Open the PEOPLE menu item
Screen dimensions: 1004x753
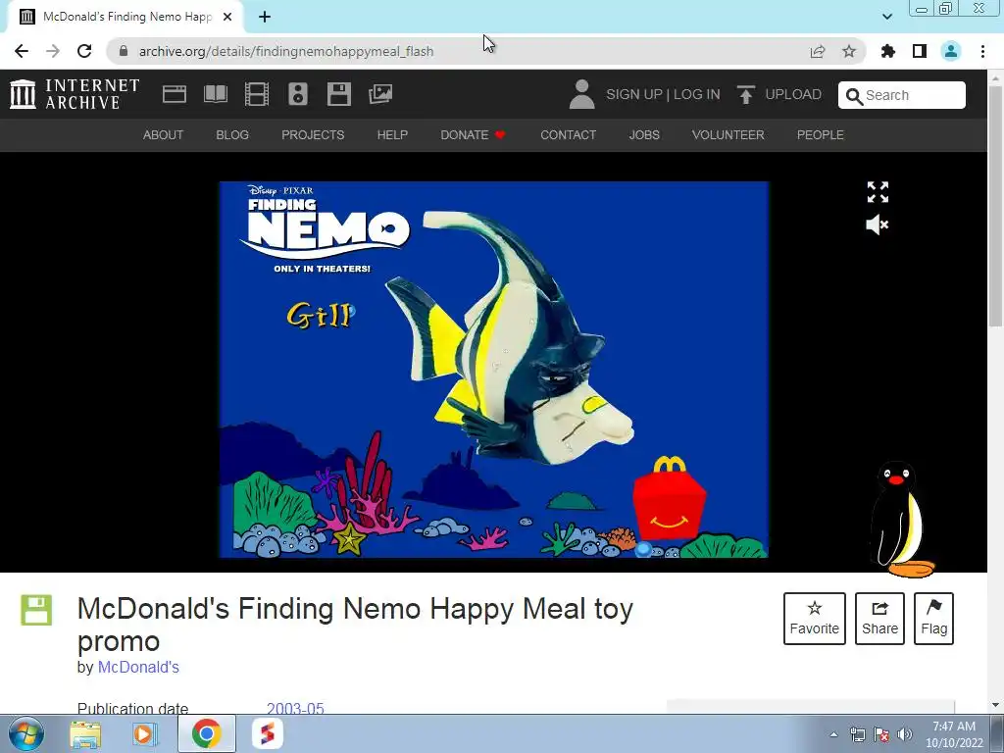pyautogui.click(x=821, y=135)
